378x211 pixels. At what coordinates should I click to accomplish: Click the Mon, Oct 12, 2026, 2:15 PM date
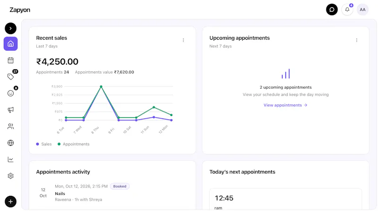[81, 186]
